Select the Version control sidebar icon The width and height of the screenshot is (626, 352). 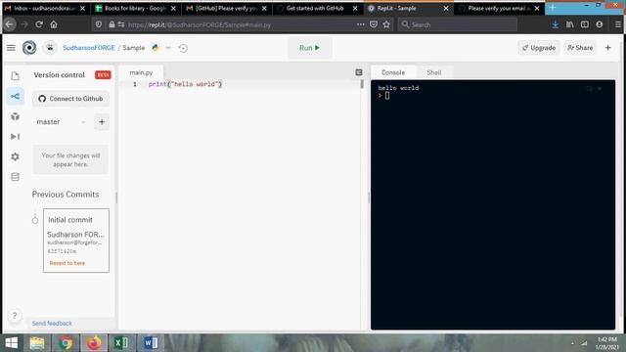pos(16,96)
